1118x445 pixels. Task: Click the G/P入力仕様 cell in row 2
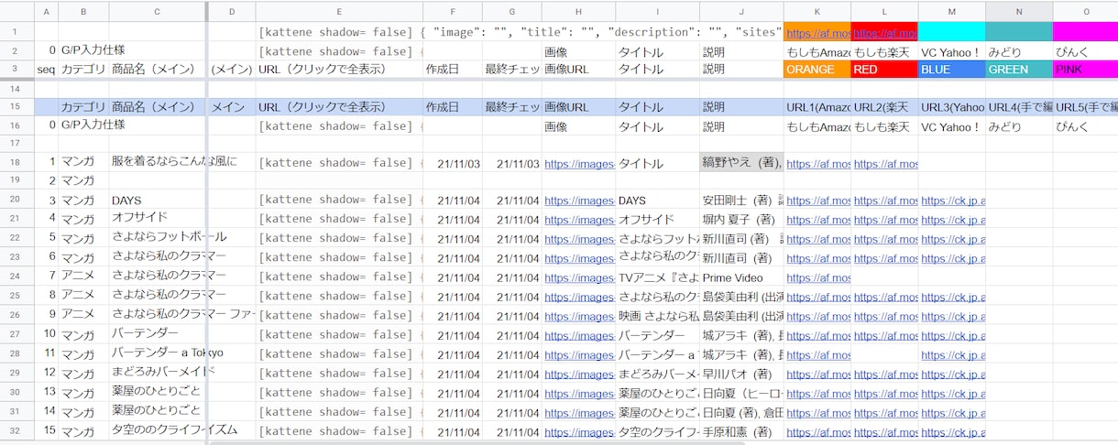[x=93, y=49]
